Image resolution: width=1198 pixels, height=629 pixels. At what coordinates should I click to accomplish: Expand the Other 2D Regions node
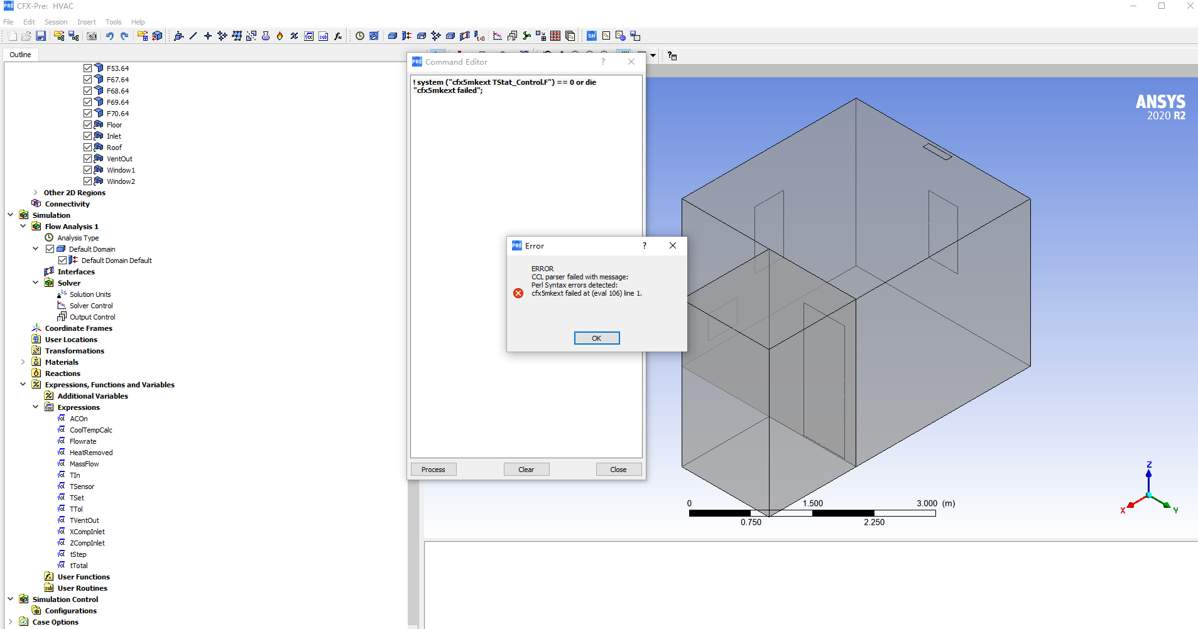click(36, 193)
